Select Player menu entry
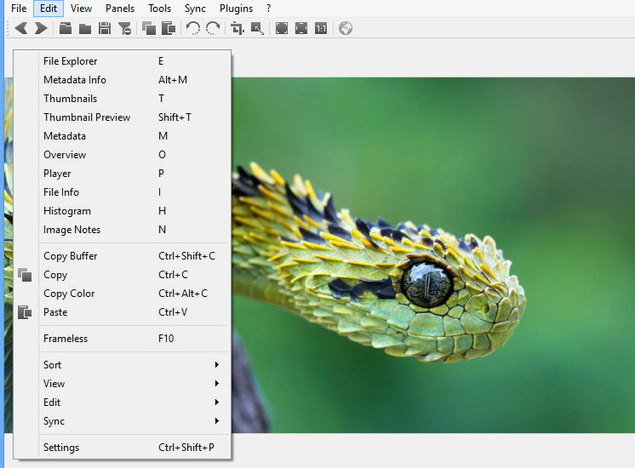The width and height of the screenshot is (635, 468). (x=123, y=174)
